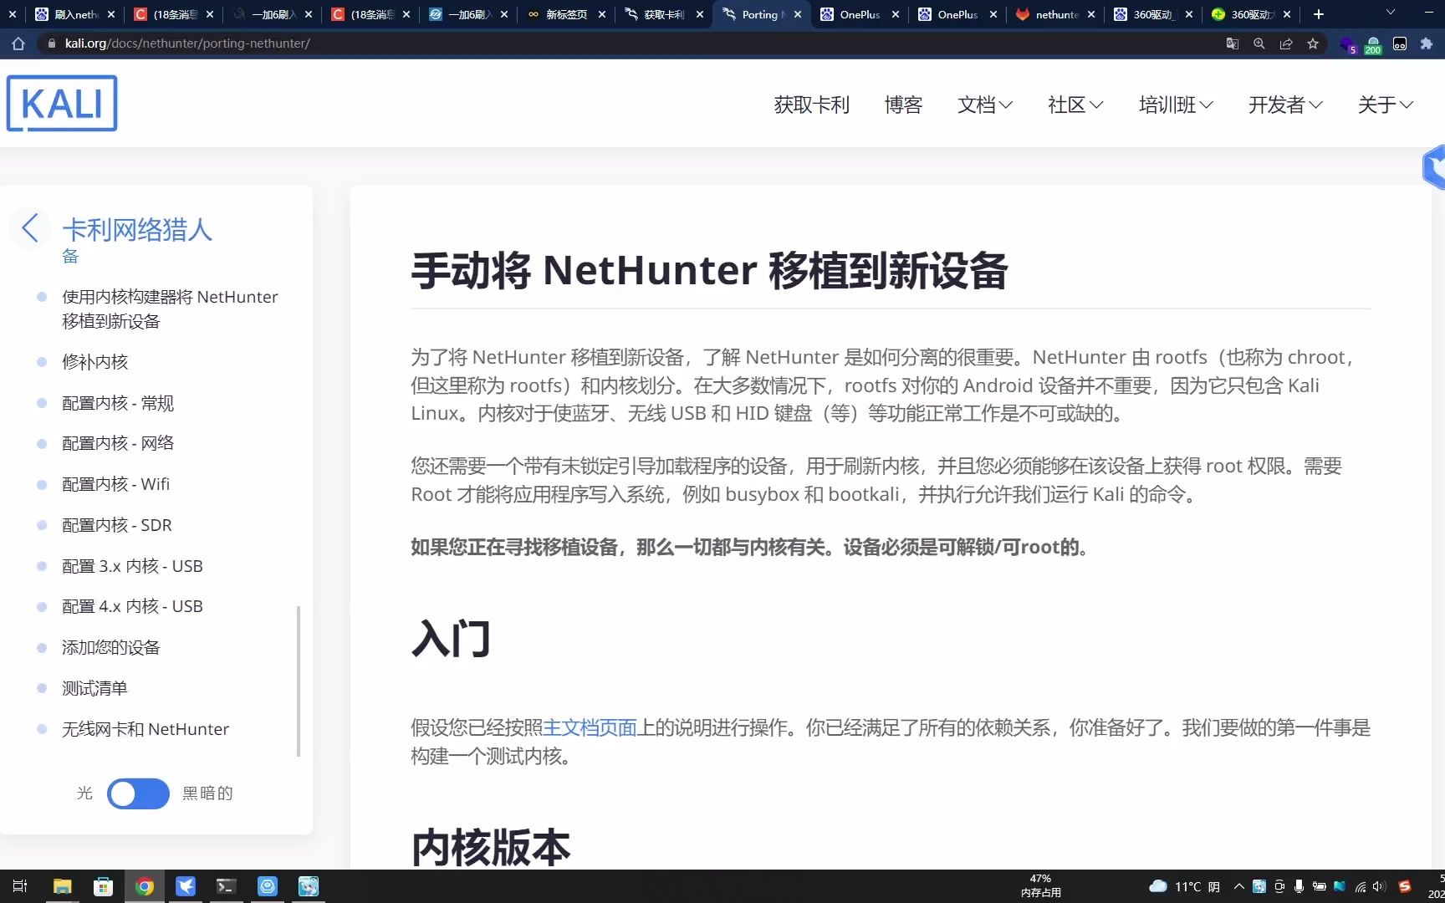Expand the 社区 navigation dropdown
The image size is (1445, 903).
(x=1075, y=105)
